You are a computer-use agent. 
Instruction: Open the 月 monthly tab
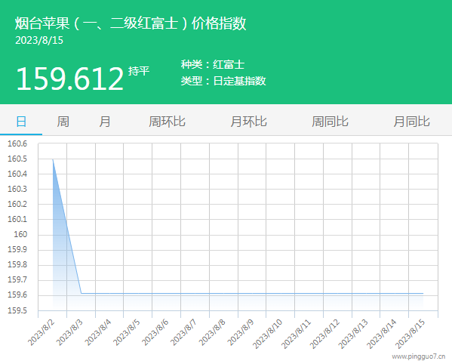[x=105, y=122]
